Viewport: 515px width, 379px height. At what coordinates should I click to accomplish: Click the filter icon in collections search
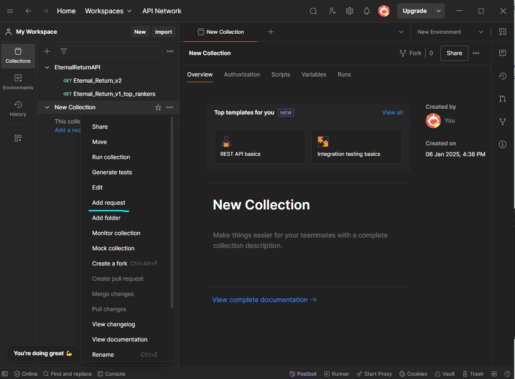coord(63,51)
